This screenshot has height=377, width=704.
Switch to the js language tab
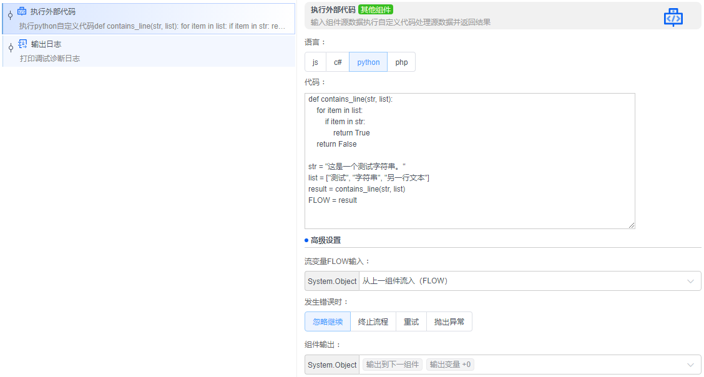tap(315, 62)
